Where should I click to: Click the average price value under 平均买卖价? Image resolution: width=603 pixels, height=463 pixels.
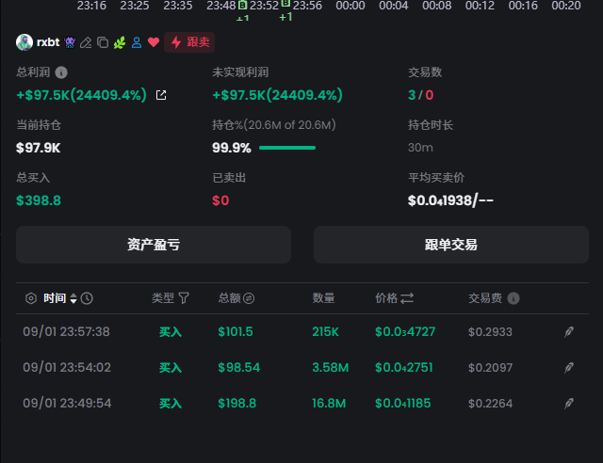click(450, 200)
